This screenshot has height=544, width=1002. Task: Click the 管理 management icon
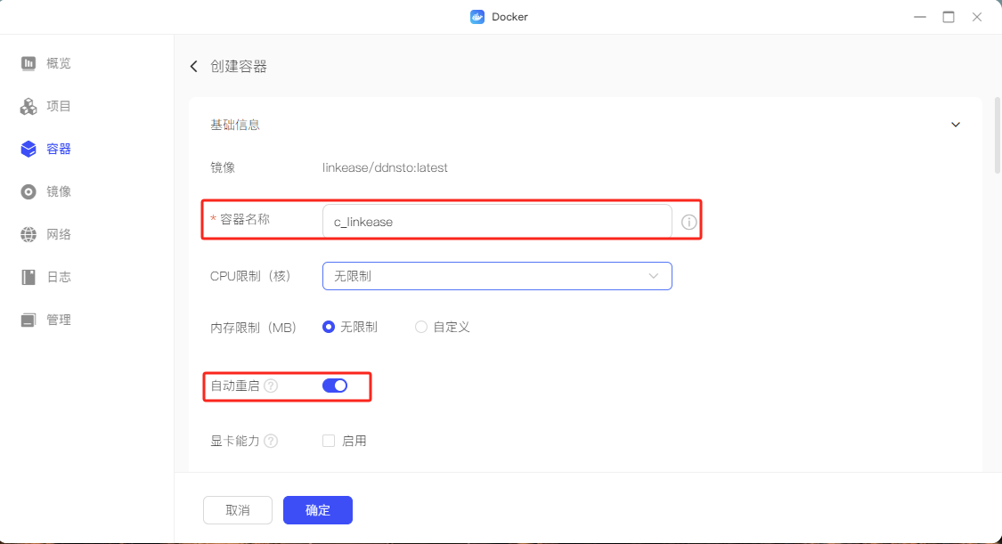(x=29, y=320)
